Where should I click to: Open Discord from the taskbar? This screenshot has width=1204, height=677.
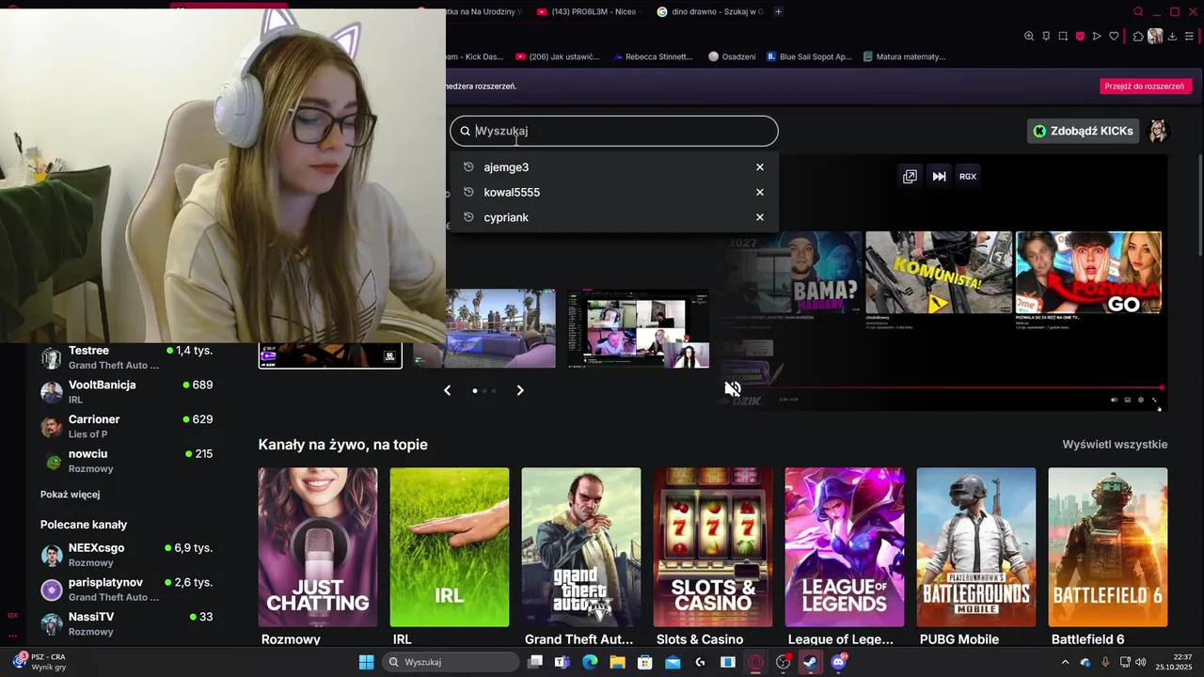tap(838, 662)
